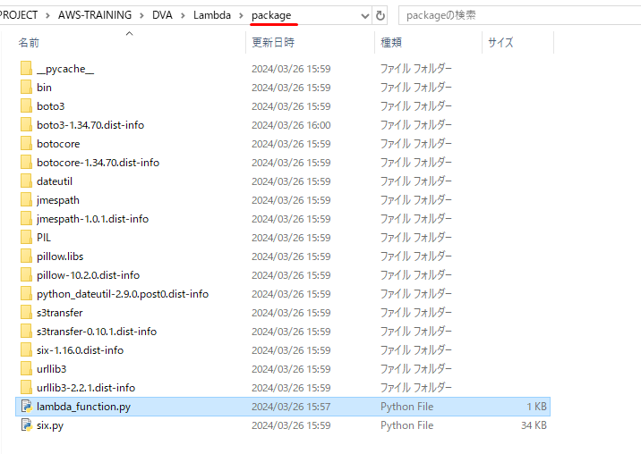Sort files by 更新日時 column header

(273, 42)
